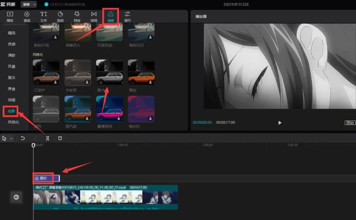Expand the 菜单 menu dropdown
The image size is (356, 220).
pyautogui.click(x=29, y=4)
